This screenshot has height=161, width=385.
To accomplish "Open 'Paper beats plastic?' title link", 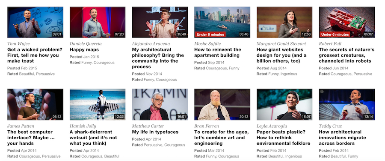I will 283,138.
